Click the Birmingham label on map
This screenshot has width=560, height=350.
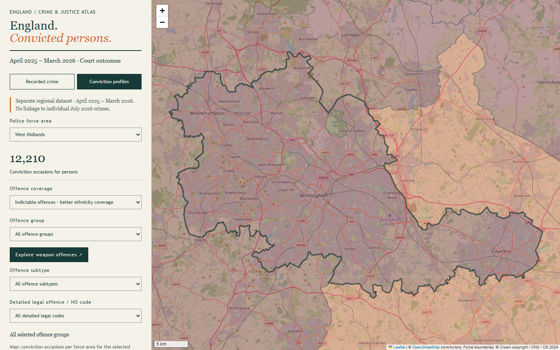pos(314,196)
